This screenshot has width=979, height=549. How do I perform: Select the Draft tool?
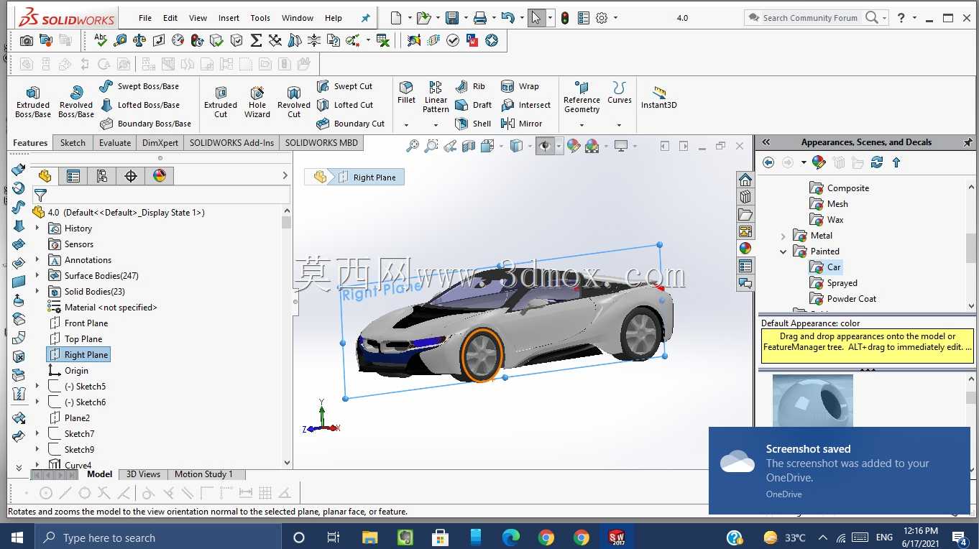click(474, 105)
